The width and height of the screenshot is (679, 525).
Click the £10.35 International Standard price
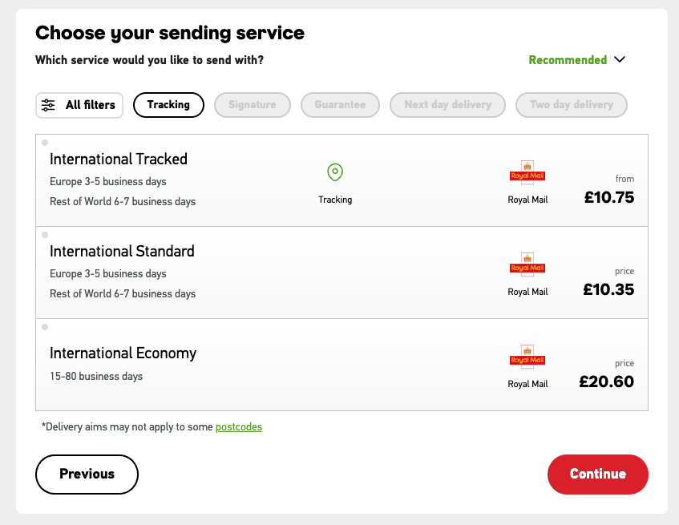[x=608, y=289]
